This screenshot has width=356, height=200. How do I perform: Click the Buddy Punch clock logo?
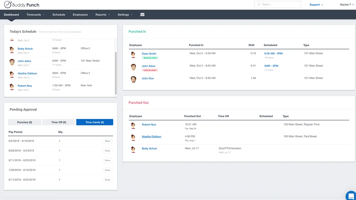(x=8, y=5)
